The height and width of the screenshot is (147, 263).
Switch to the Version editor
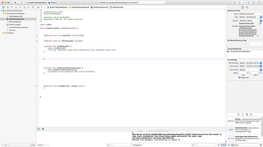(x=244, y=3)
